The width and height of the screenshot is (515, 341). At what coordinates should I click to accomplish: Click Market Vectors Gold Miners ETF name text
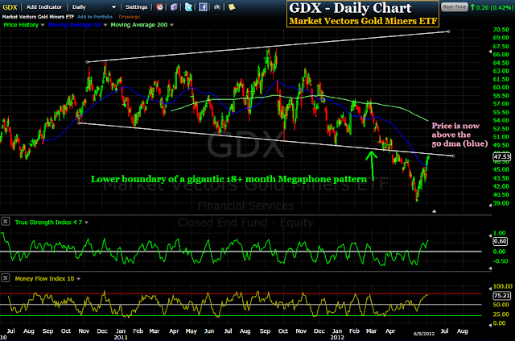pos(38,16)
